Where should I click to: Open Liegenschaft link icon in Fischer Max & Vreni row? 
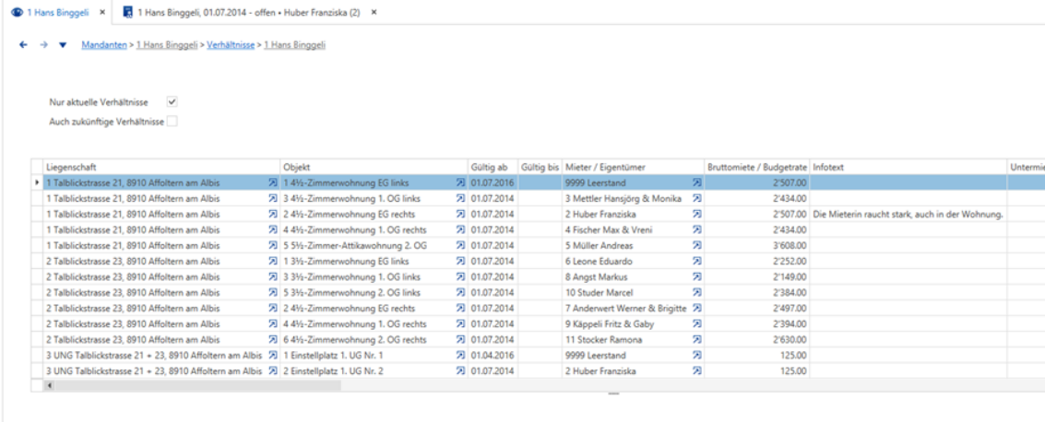point(273,229)
